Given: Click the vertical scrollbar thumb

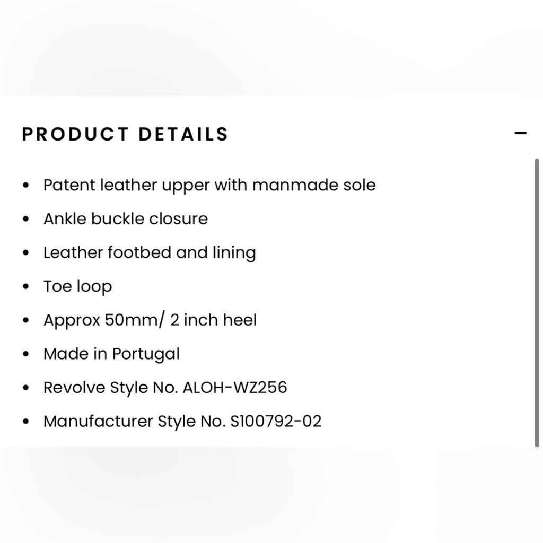Looking at the screenshot, I should point(537,302).
